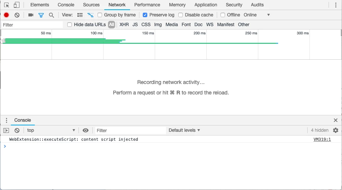This screenshot has height=190, width=342.
Task: Filter requests by Img type
Action: (x=158, y=25)
